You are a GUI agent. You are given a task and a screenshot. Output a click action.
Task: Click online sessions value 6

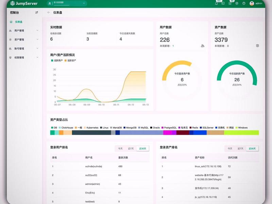point(52,39)
